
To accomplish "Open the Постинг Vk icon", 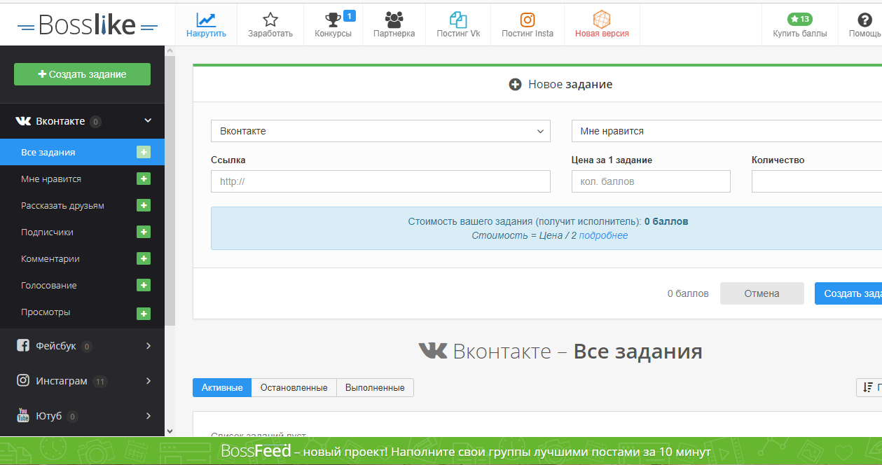I will (x=458, y=20).
